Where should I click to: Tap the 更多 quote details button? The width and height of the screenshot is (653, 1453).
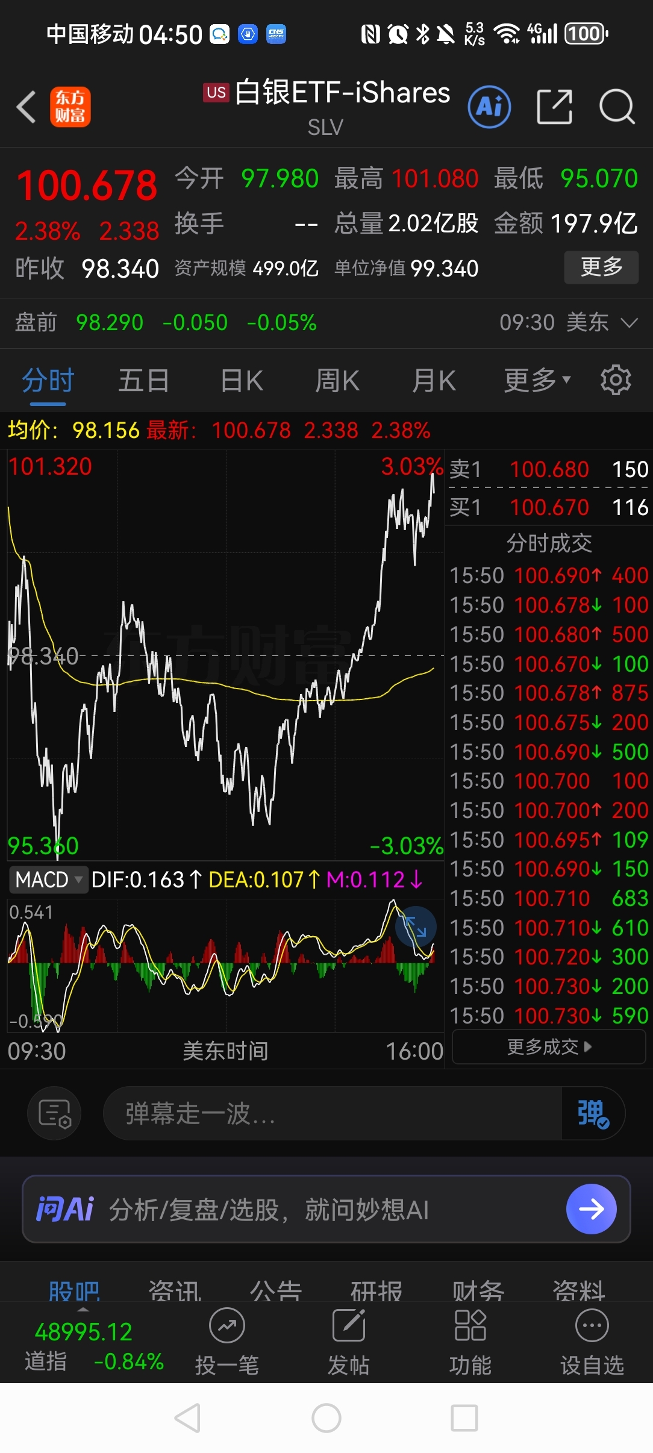pyautogui.click(x=601, y=267)
